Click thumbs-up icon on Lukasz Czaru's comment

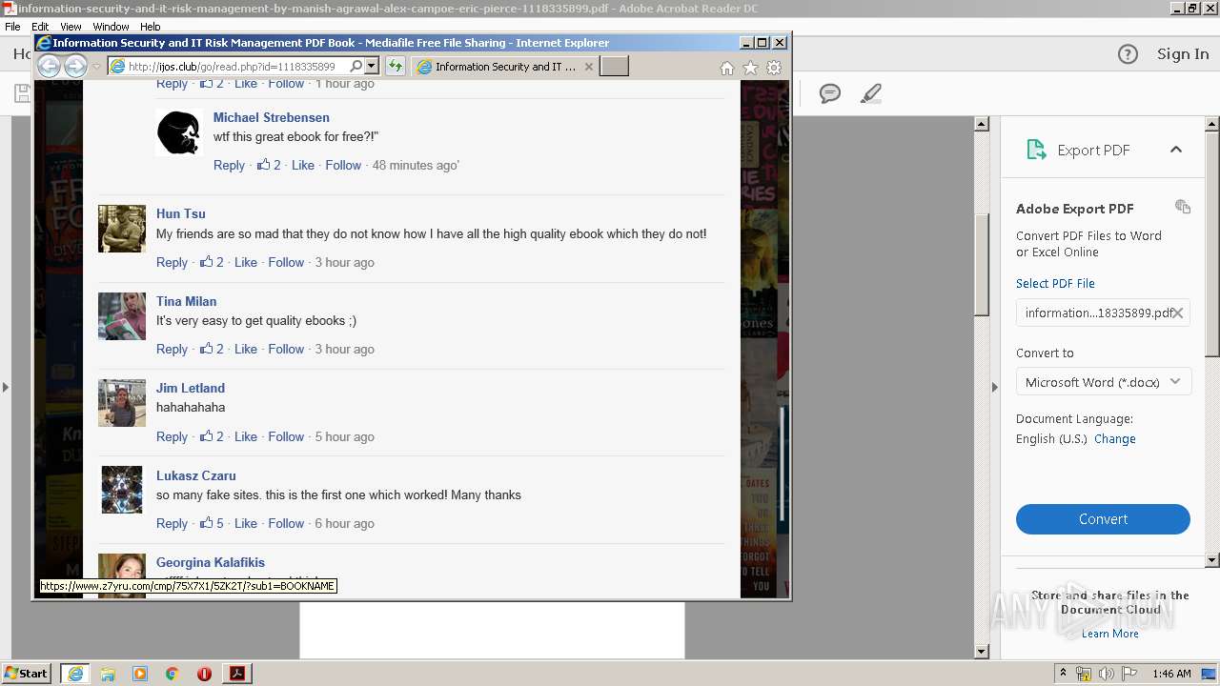[x=206, y=522]
